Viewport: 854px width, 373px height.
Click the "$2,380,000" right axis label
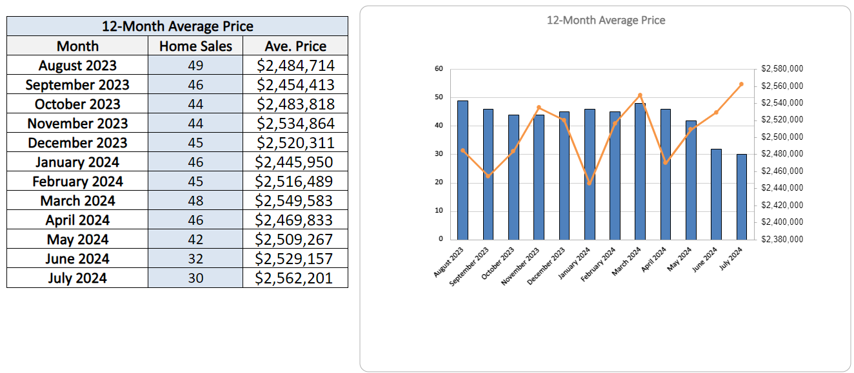[x=782, y=239]
